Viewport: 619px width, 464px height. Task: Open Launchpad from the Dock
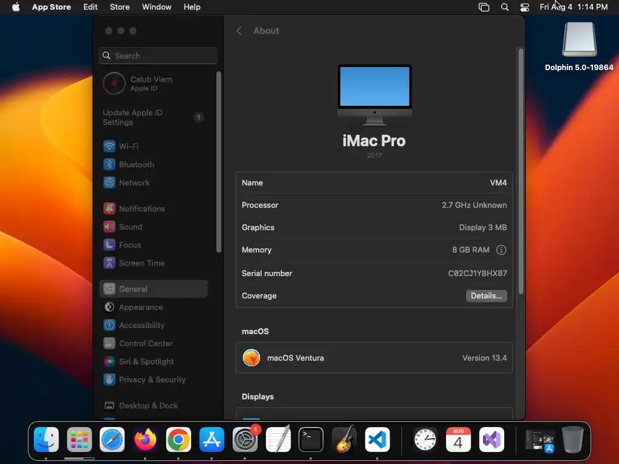click(x=79, y=440)
